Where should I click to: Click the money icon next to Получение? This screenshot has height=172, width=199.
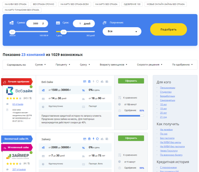(x=104, y=23)
